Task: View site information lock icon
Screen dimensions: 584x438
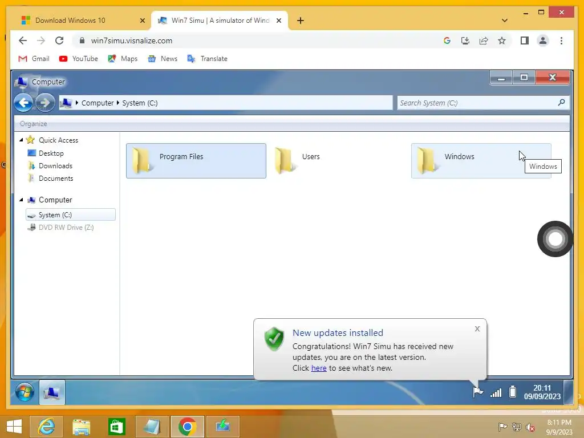Action: coord(82,40)
